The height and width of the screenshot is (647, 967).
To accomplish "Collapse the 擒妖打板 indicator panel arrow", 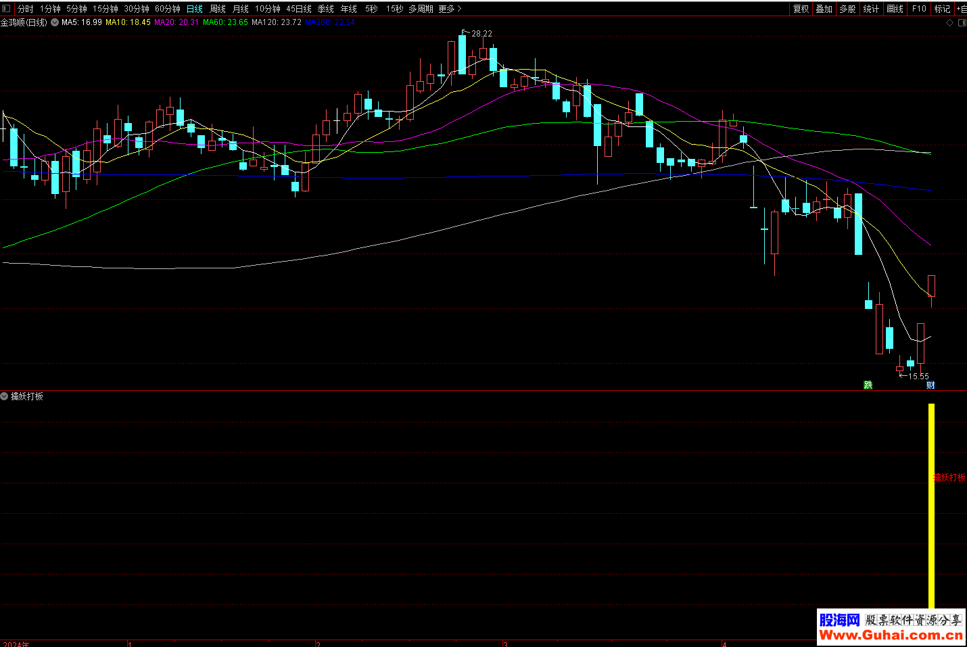I will 4,396.
